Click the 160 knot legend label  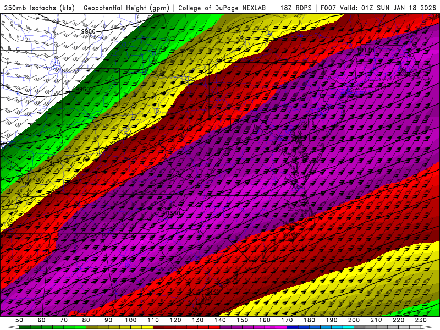click(x=265, y=320)
